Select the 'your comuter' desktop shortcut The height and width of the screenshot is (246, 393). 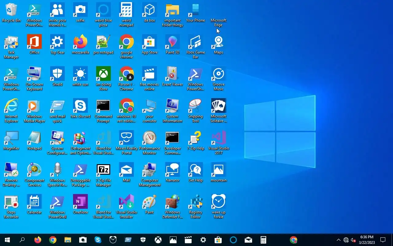coord(150,110)
